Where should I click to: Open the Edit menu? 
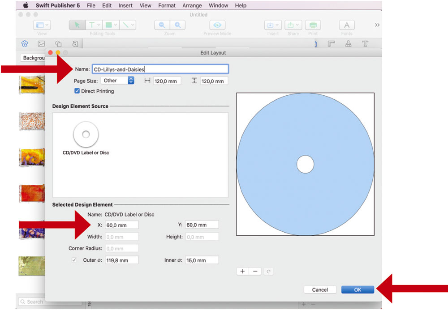[107, 5]
